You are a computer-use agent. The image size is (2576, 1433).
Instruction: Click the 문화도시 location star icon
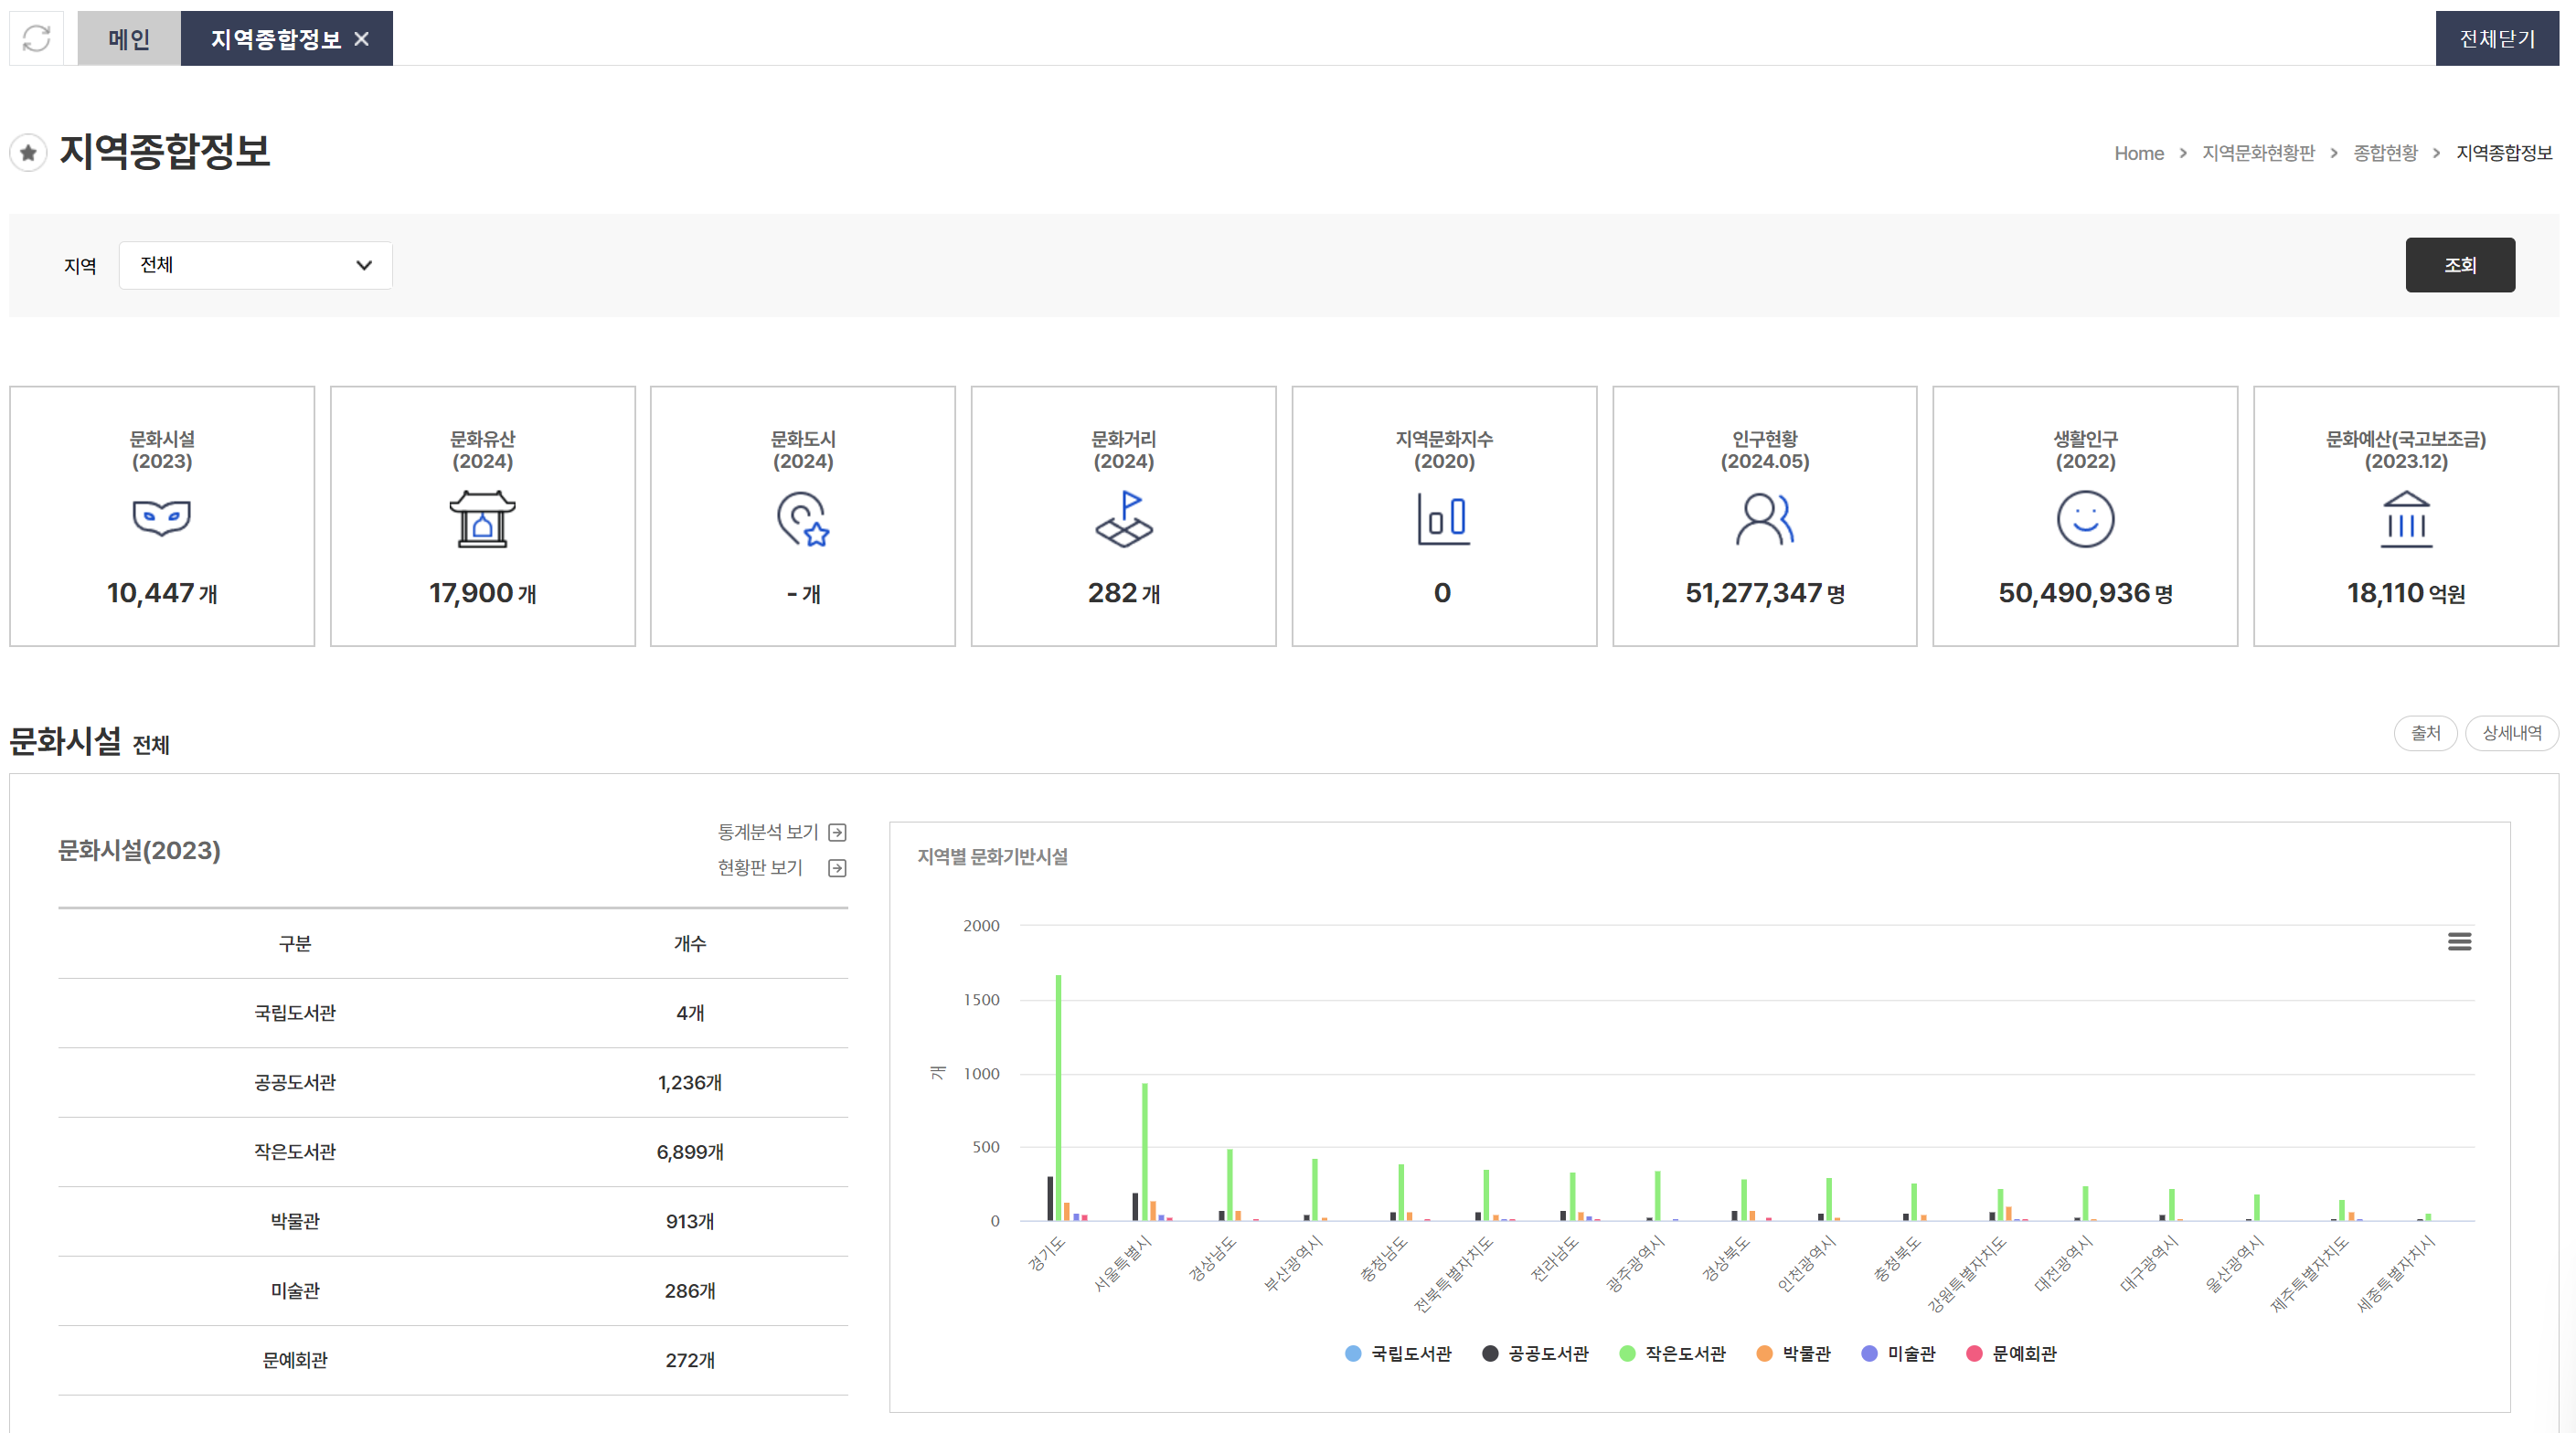tap(803, 518)
